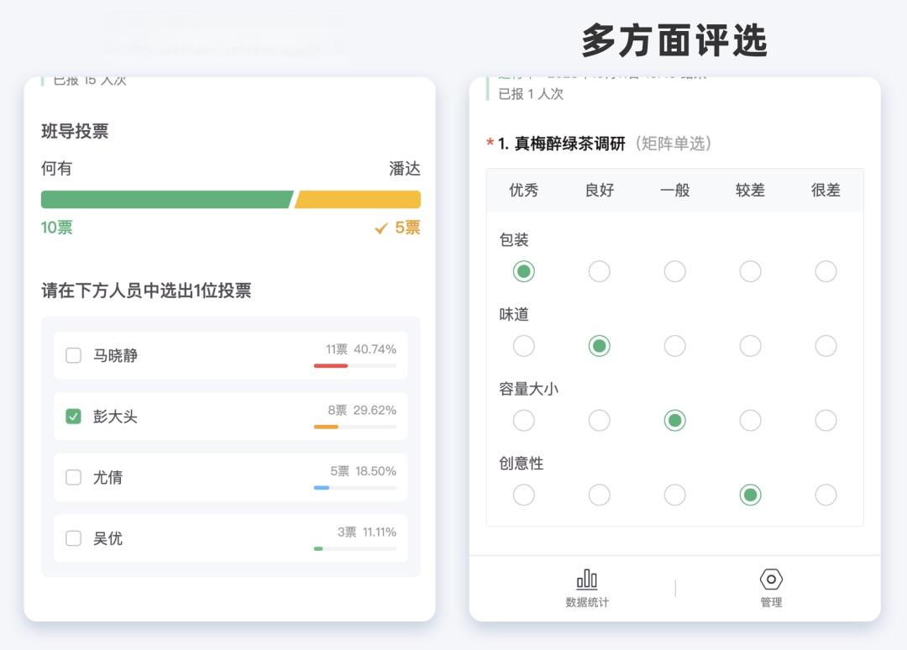
Task: Click 马晓静's red progress bar
Action: coord(330,365)
